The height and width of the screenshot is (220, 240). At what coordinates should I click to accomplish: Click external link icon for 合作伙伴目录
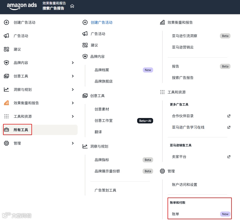[x=229, y=116]
